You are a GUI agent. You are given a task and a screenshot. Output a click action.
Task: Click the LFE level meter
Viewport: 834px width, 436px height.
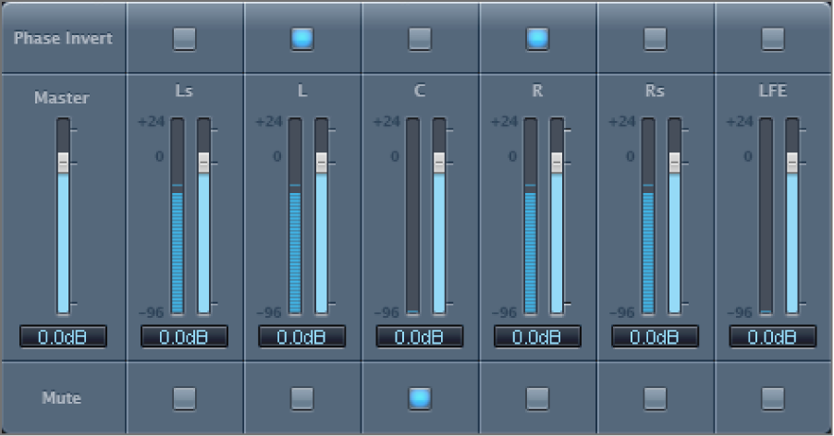click(x=766, y=216)
